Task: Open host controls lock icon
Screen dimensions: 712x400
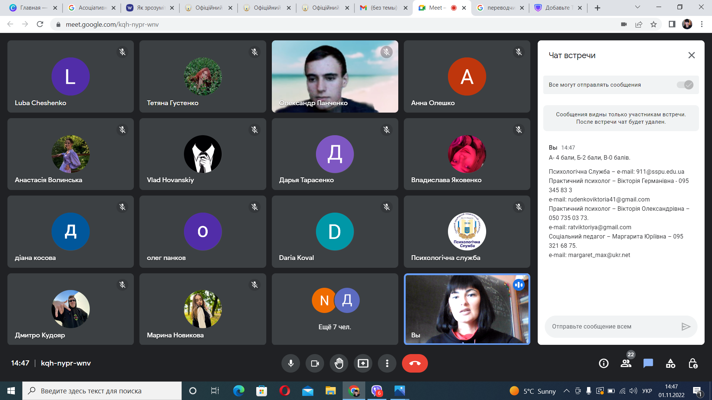Action: pos(693,363)
